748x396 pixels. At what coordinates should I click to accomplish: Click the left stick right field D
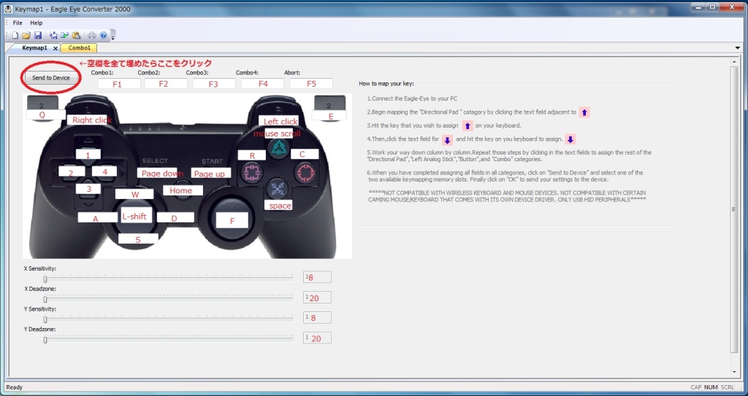pyautogui.click(x=175, y=218)
